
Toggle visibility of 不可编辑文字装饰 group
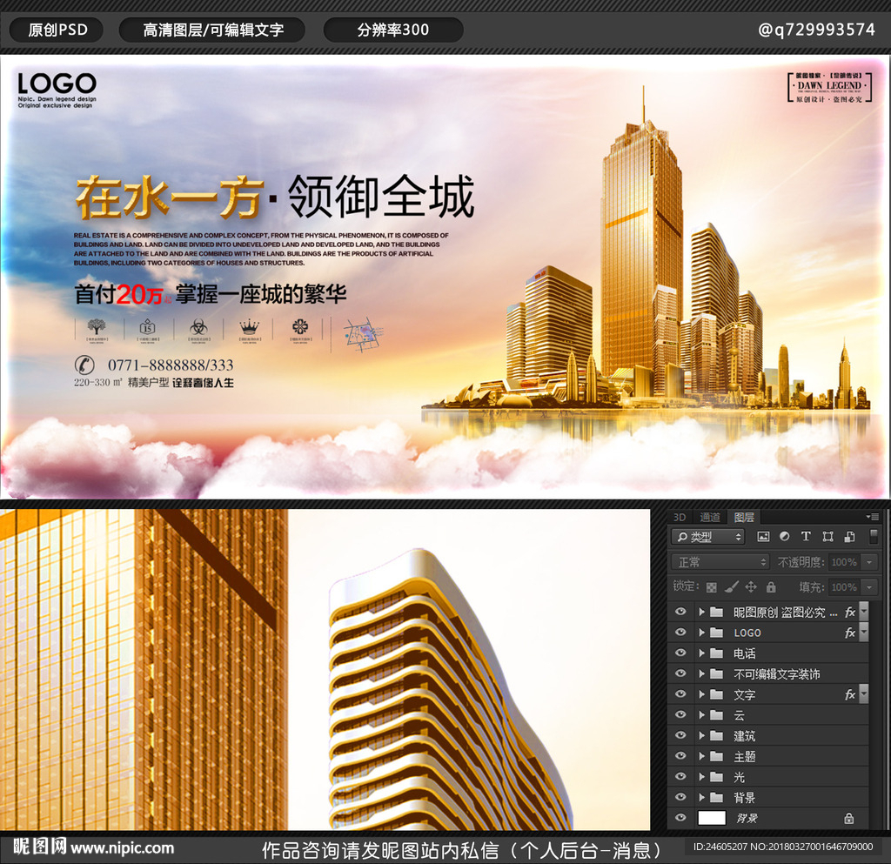pyautogui.click(x=680, y=673)
